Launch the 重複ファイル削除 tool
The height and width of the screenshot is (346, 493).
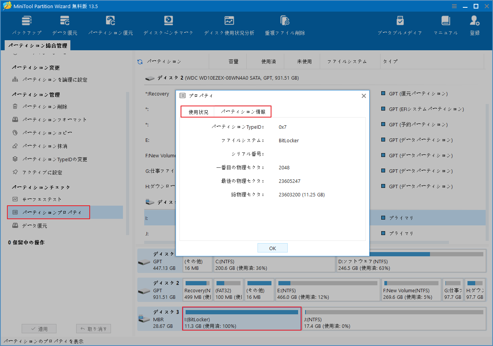coord(285,24)
